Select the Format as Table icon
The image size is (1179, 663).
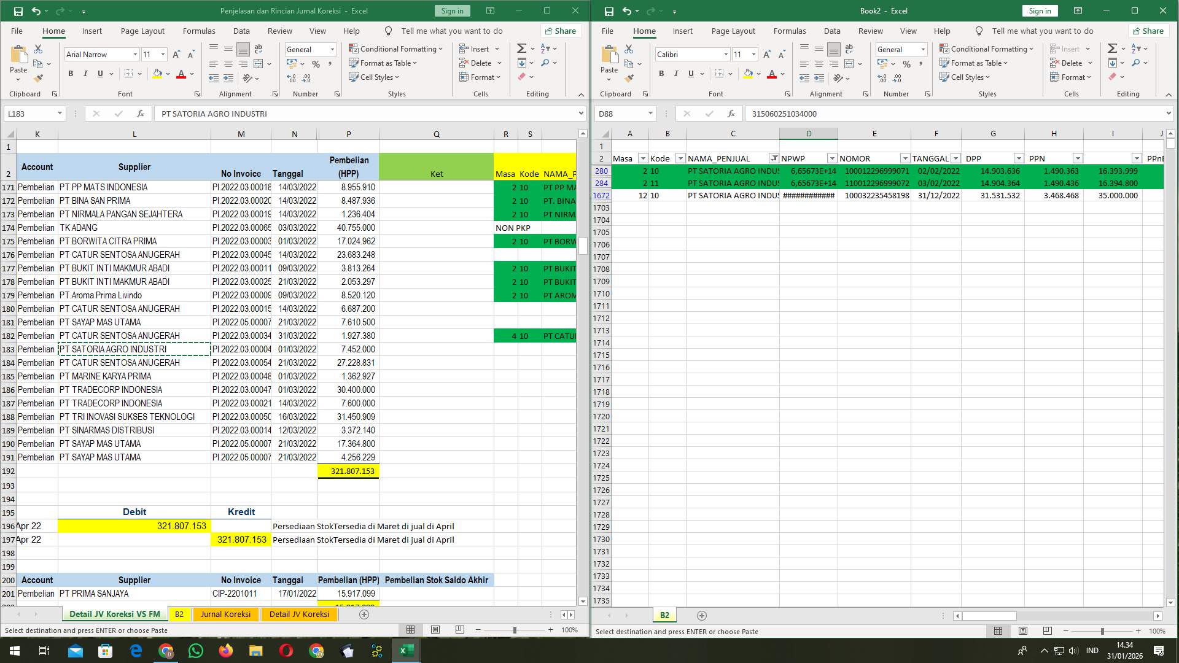coord(383,63)
